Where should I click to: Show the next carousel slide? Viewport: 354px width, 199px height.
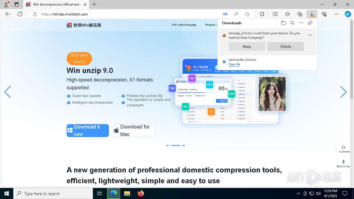[x=343, y=92]
